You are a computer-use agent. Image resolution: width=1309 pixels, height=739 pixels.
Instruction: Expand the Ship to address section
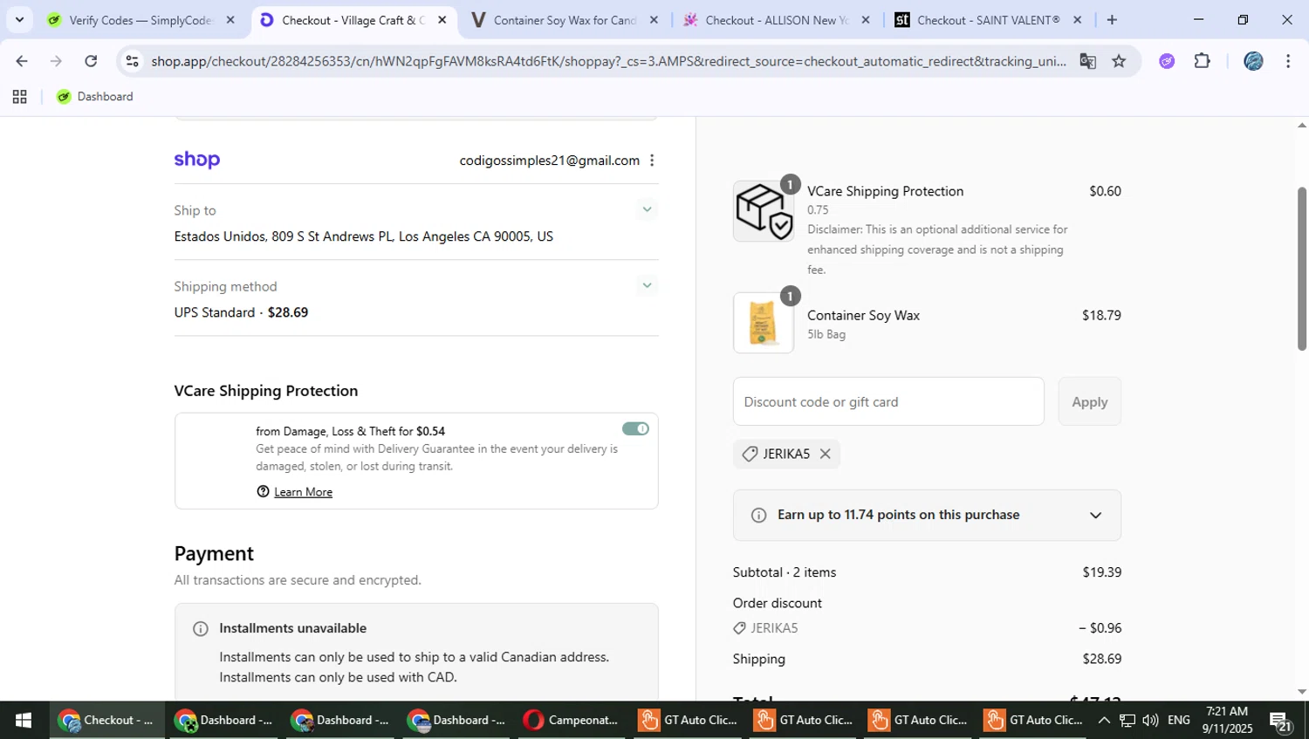647,209
